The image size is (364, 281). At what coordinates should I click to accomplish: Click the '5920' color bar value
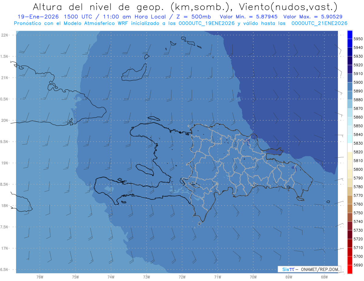click(x=358, y=65)
